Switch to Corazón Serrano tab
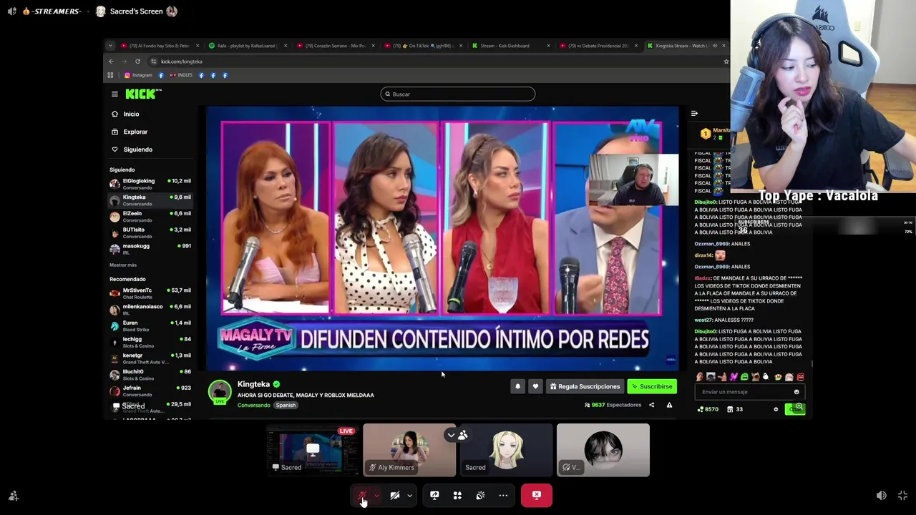This screenshot has width=916, height=515. (x=336, y=46)
